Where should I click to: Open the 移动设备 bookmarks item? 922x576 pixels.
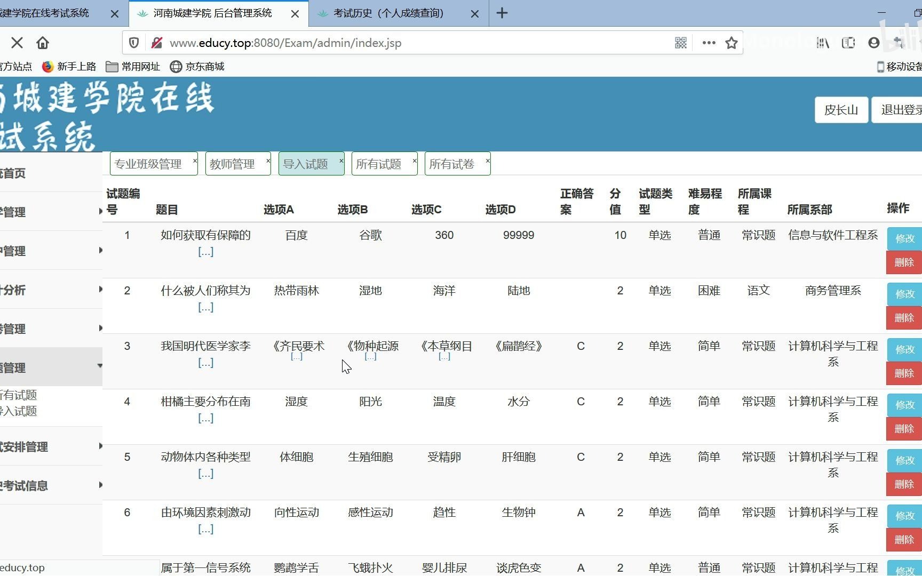900,67
